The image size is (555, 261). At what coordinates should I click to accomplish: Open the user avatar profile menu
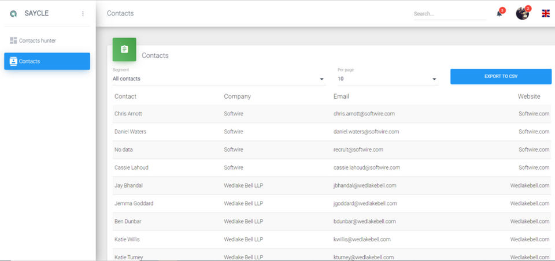(523, 13)
